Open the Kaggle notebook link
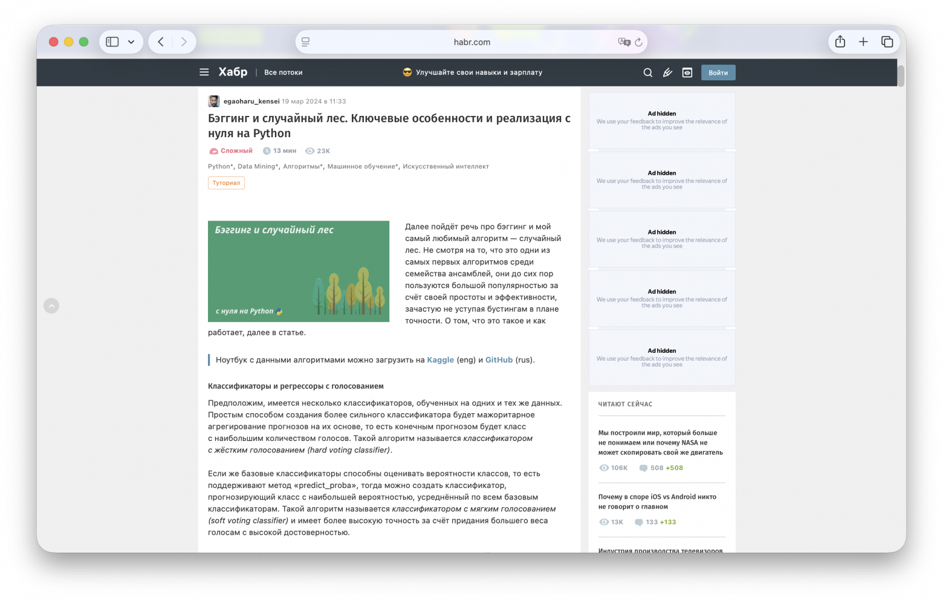943x601 pixels. (x=441, y=359)
